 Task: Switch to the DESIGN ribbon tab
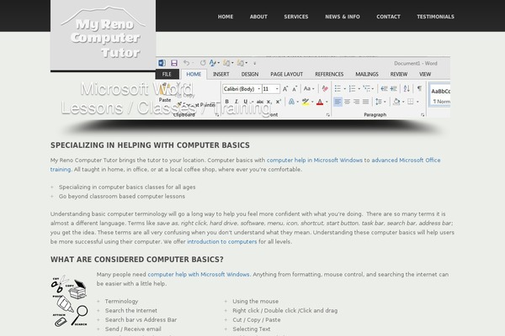click(x=250, y=74)
